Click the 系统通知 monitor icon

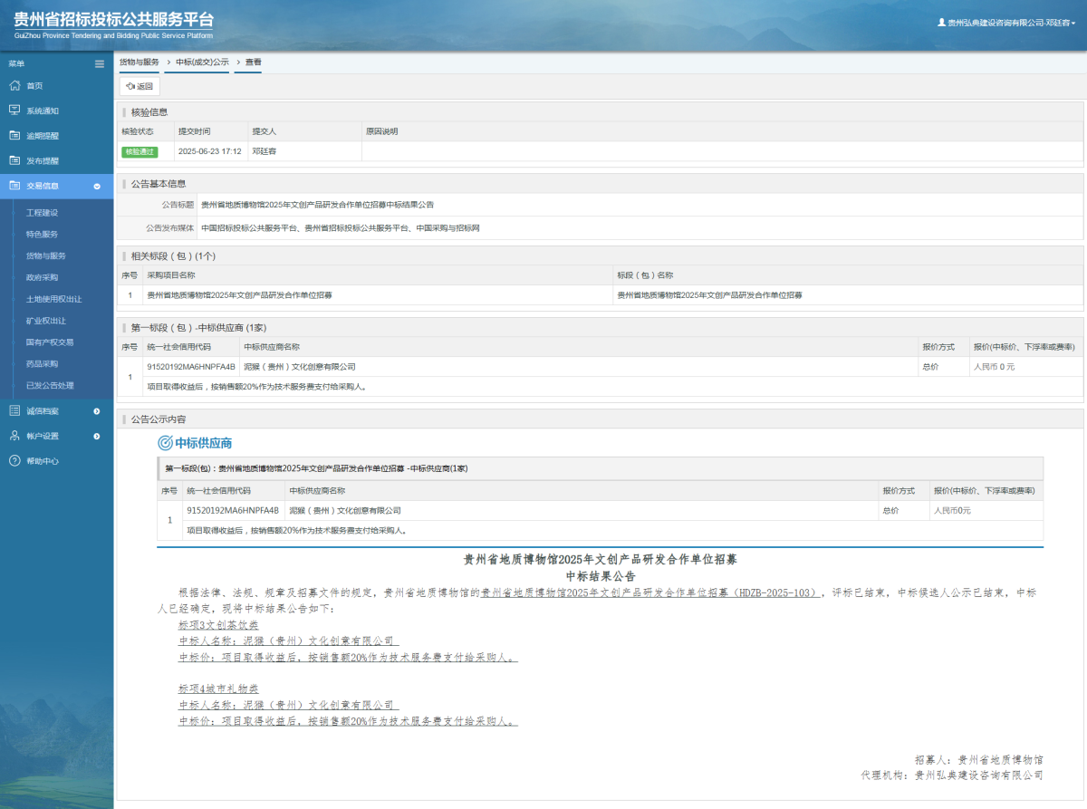point(14,110)
